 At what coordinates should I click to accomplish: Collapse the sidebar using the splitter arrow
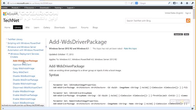coord(46,47)
